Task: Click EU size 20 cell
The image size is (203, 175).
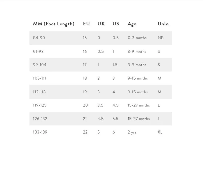Action: [85, 105]
